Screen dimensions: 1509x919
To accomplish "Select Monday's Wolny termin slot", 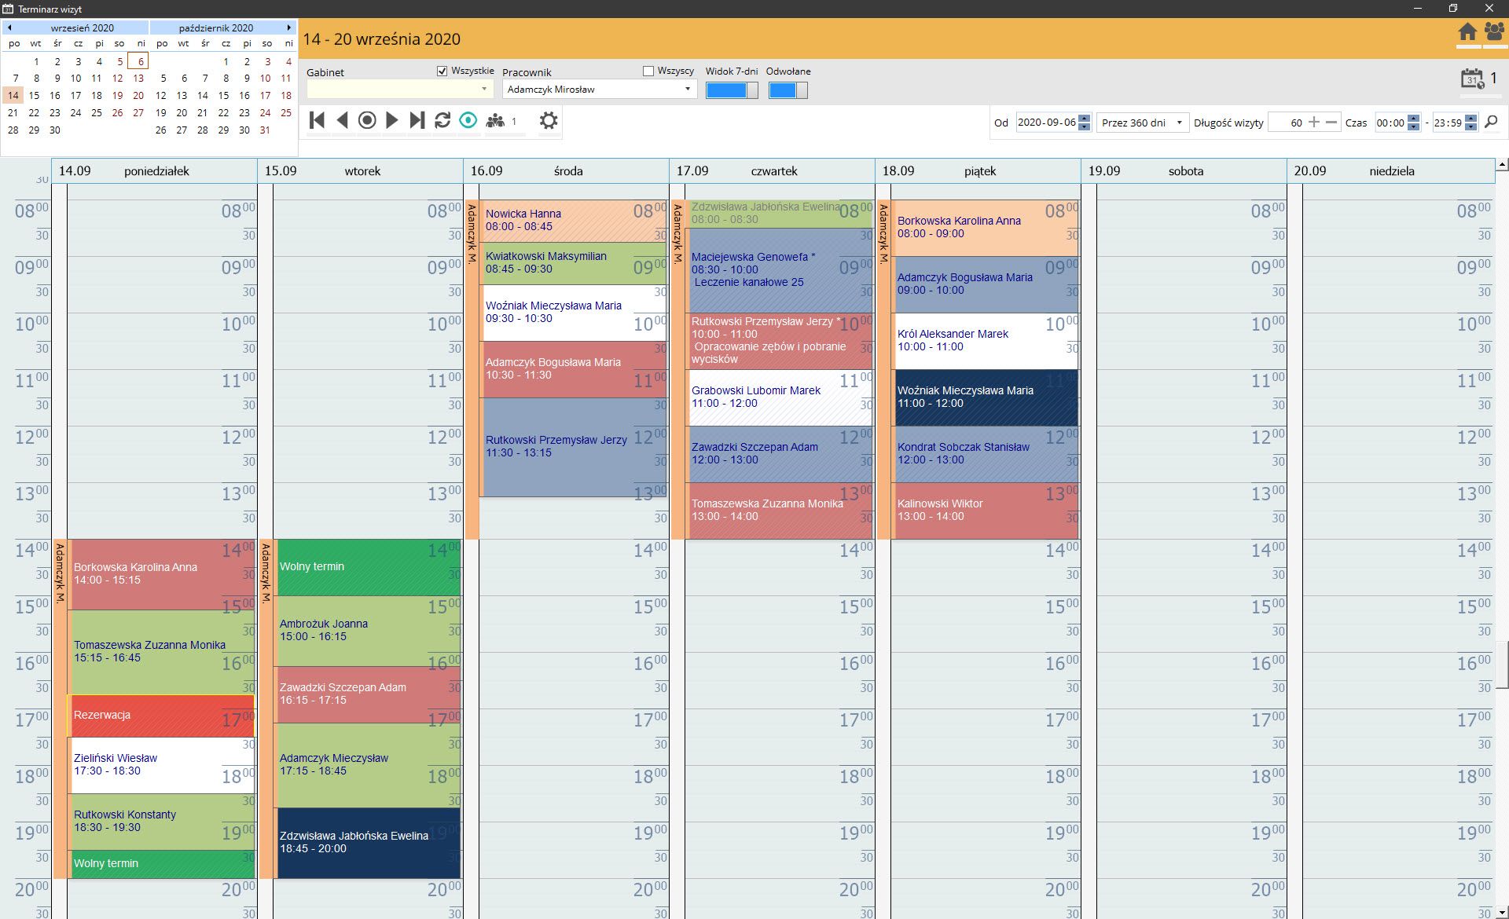I will (162, 864).
